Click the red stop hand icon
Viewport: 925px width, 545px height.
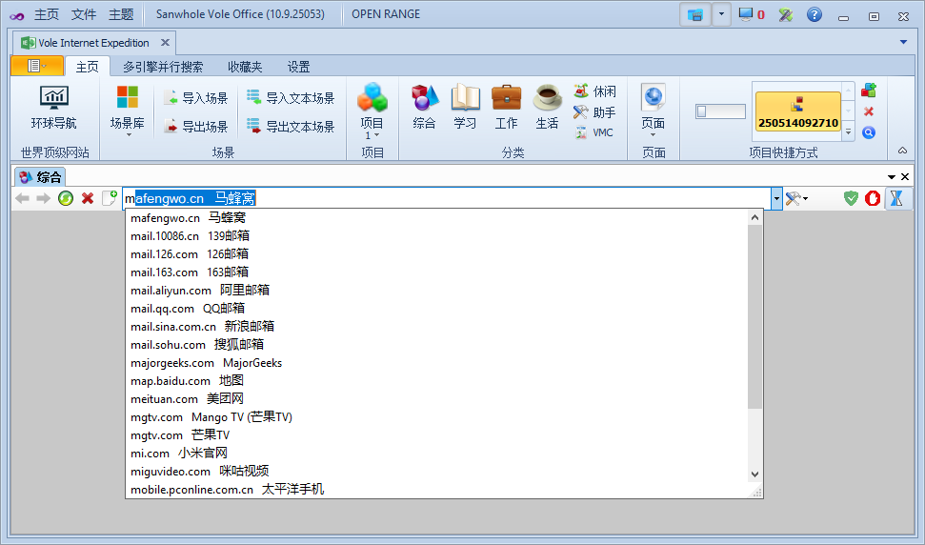click(873, 199)
